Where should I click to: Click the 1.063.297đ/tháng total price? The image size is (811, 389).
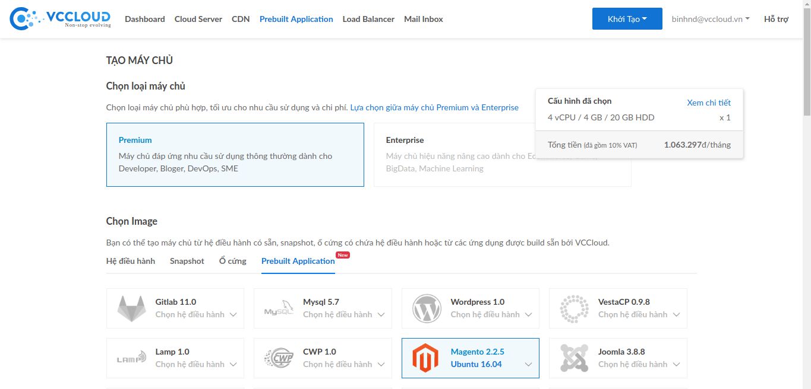point(698,145)
